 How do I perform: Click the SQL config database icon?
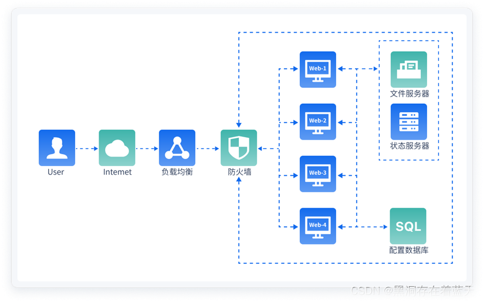[408, 226]
